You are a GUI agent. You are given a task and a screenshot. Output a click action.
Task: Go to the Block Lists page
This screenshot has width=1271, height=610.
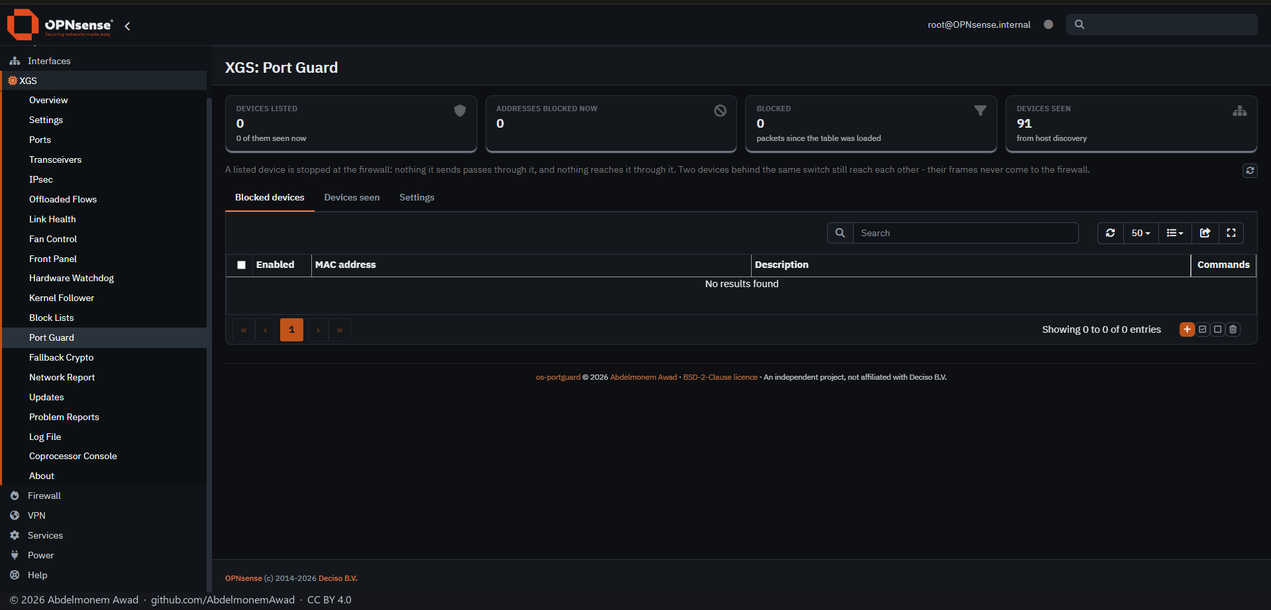52,318
